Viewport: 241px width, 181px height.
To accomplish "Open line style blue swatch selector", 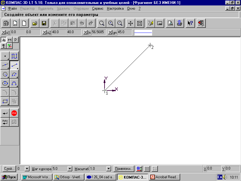I will [x=143, y=33].
